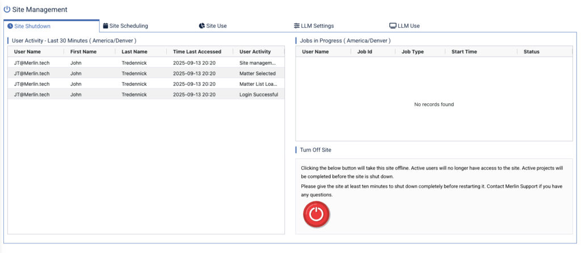The width and height of the screenshot is (581, 253).
Task: Click the clock icon on Site Shutdown tab
Action: click(10, 26)
